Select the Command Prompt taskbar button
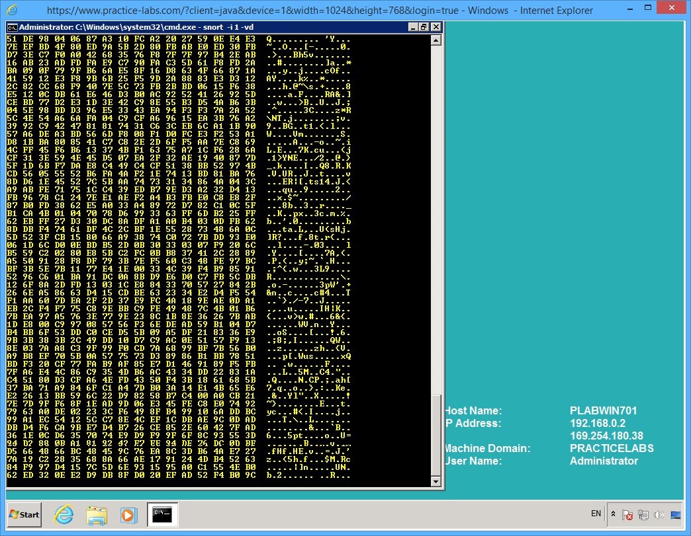This screenshot has width=691, height=536. [x=161, y=514]
